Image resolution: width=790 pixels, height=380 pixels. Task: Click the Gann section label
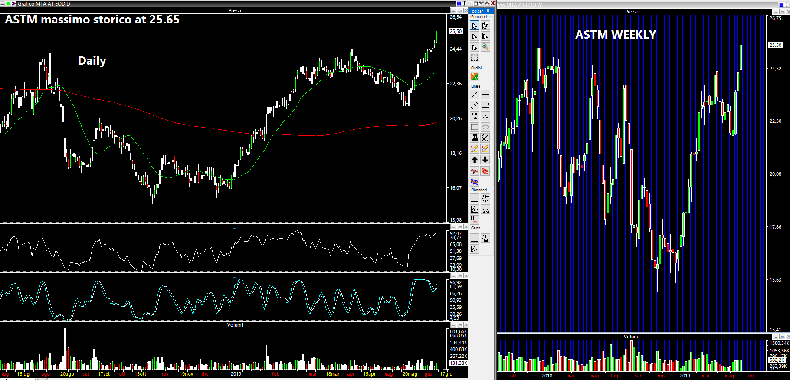tap(475, 228)
